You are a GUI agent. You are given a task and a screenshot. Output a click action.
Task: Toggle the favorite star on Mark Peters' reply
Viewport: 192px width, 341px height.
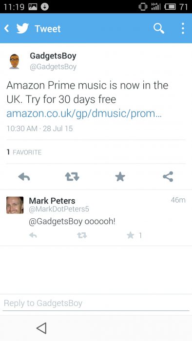131,235
